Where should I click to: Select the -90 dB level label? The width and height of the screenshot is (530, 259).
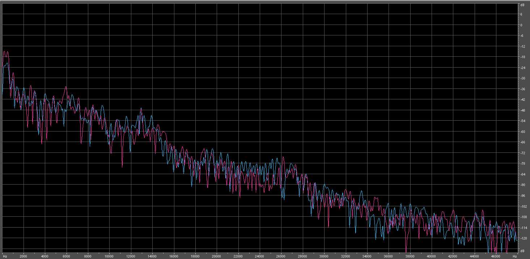coord(522,185)
